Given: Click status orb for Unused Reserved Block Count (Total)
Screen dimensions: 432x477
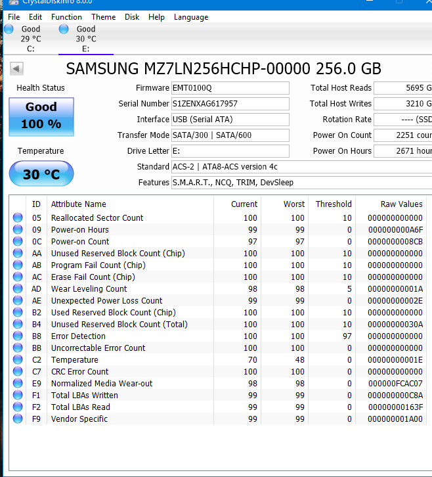Looking at the screenshot, I should coord(18,325).
